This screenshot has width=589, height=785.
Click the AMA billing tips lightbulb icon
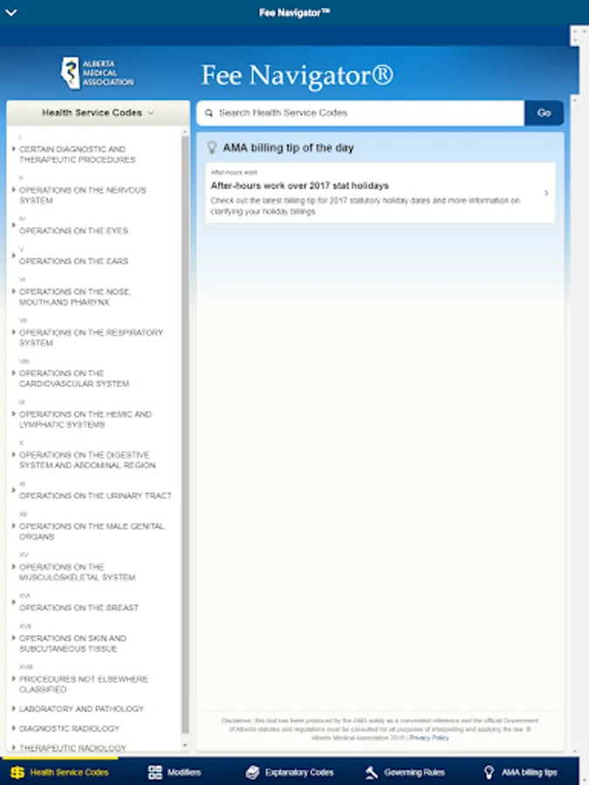click(x=489, y=773)
